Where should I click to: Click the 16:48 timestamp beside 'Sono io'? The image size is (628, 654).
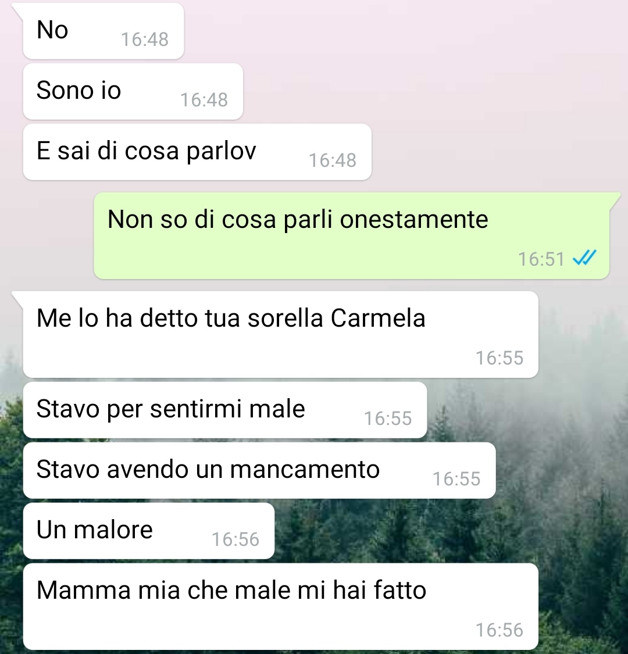coord(204,100)
